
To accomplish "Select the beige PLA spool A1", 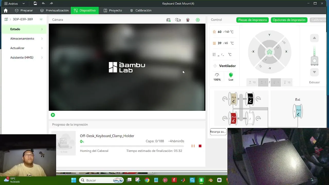I will (x=233, y=99).
